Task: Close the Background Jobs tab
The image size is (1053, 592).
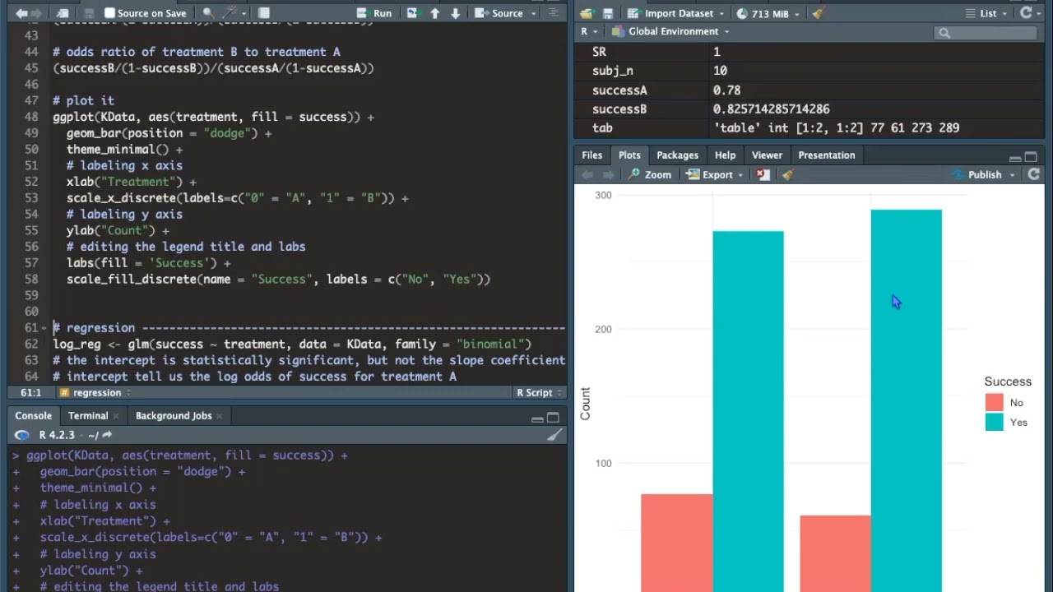Action: coord(220,416)
